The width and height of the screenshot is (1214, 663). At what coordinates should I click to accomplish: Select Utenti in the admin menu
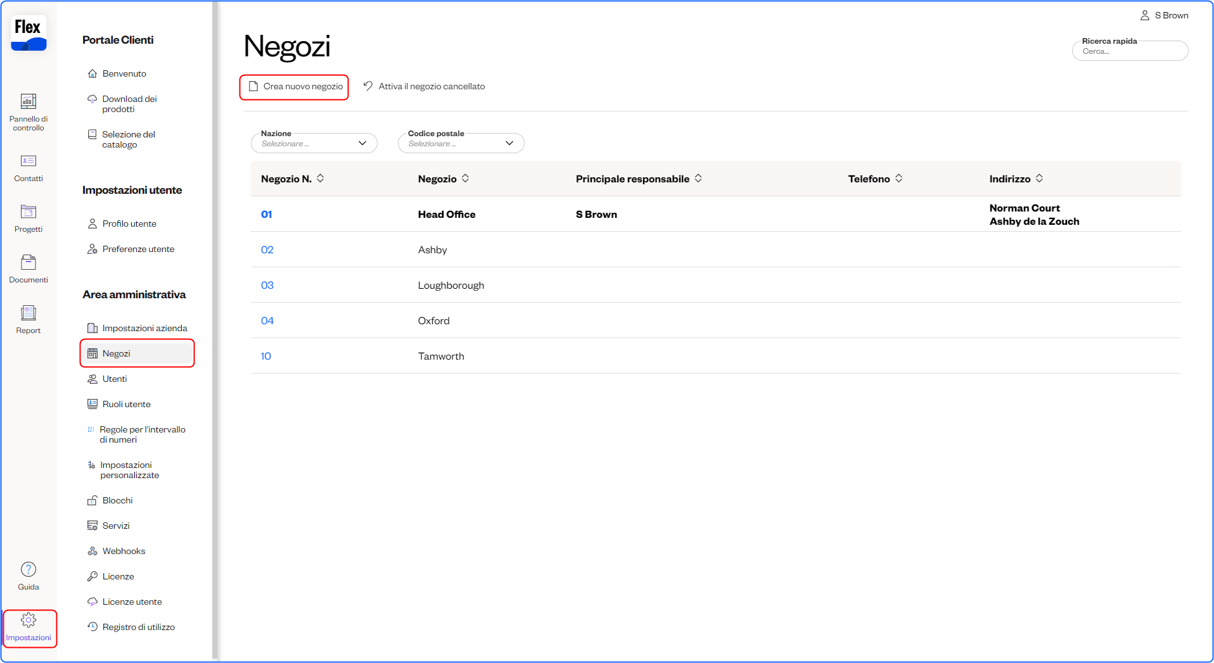tap(115, 379)
